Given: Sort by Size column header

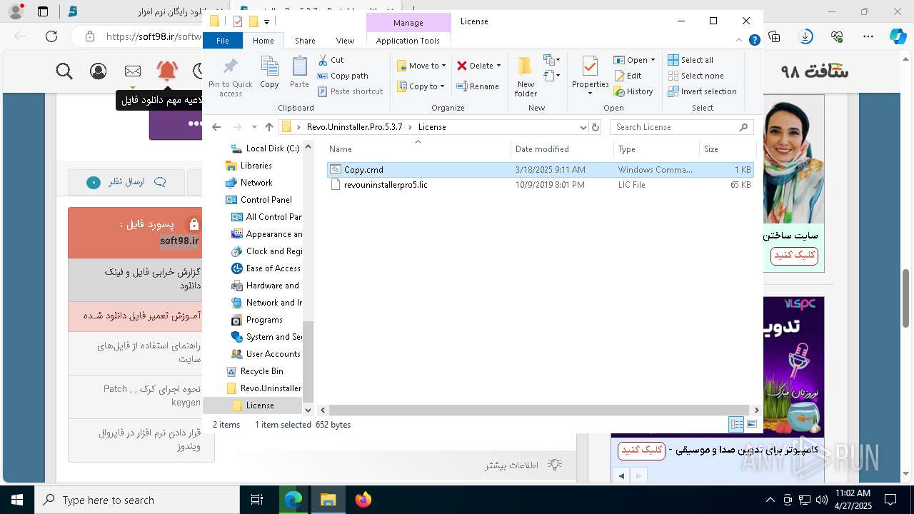Looking at the screenshot, I should pos(727,149).
